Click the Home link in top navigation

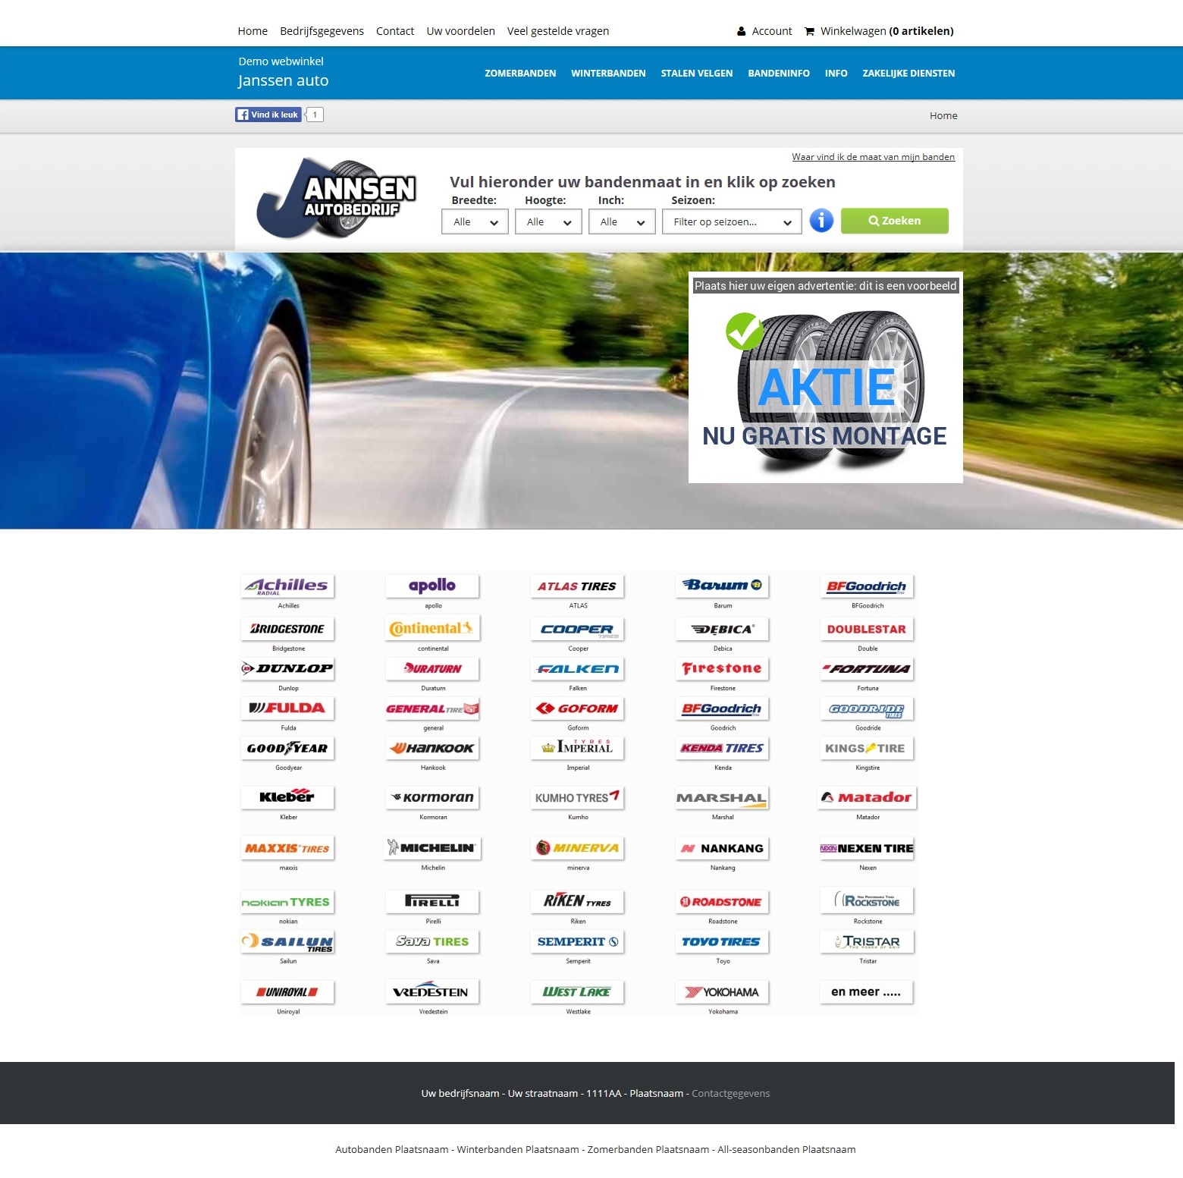pos(253,31)
